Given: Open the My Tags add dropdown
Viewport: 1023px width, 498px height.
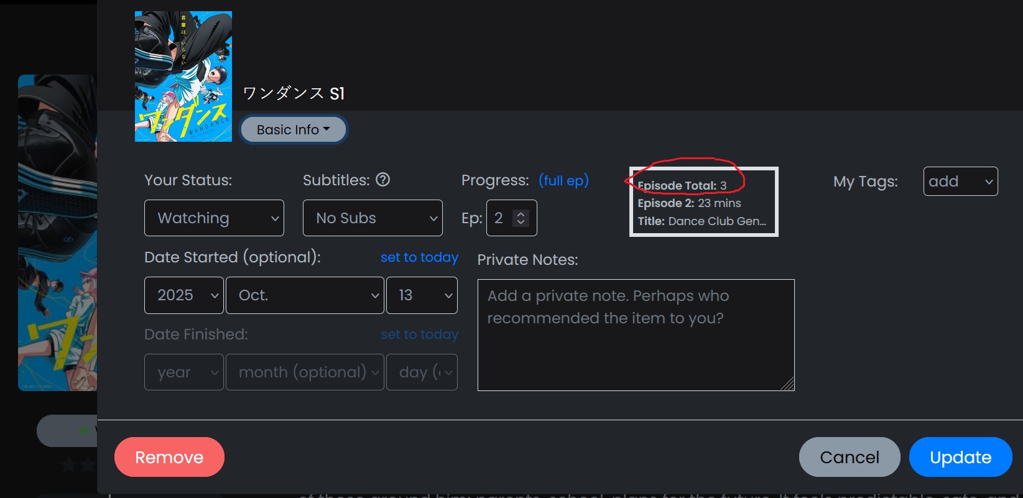Looking at the screenshot, I should coord(960,182).
